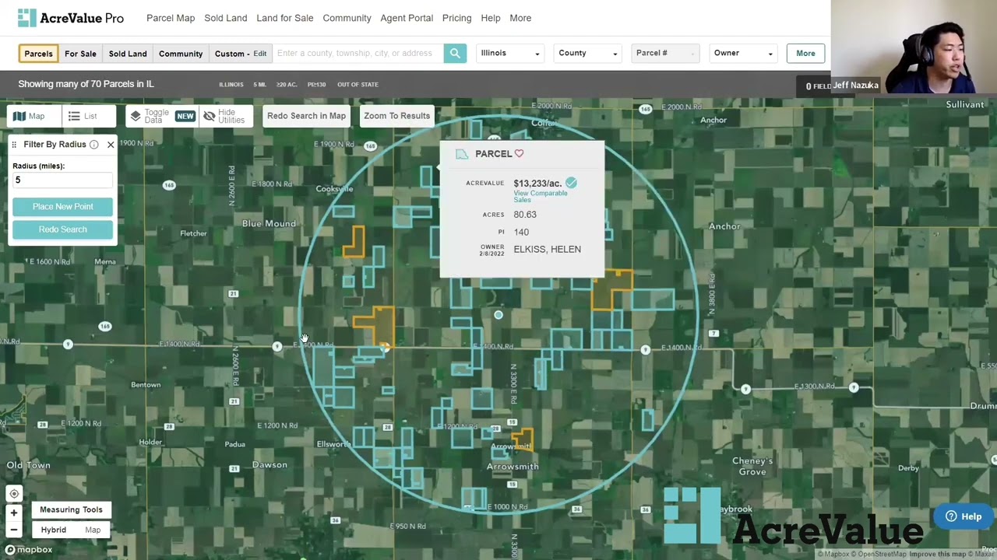
Task: Open Measuring Tools
Action: [x=71, y=509]
